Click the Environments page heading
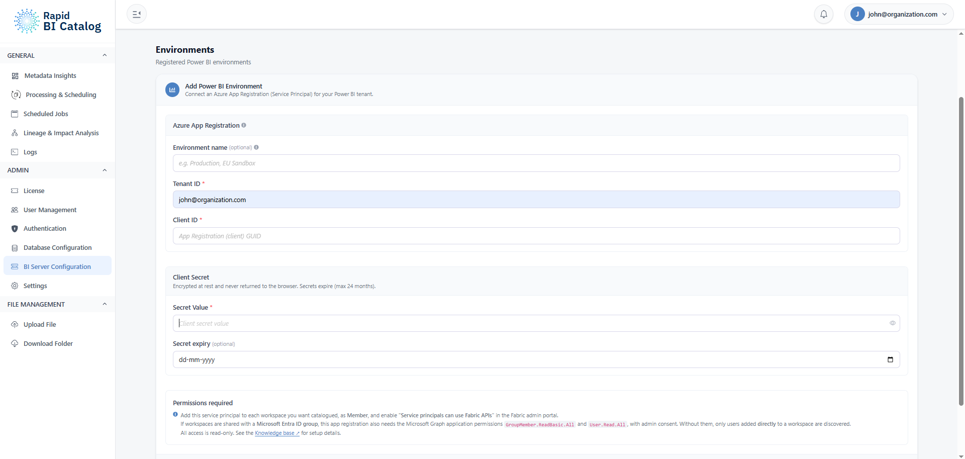The width and height of the screenshot is (965, 459). coord(185,50)
